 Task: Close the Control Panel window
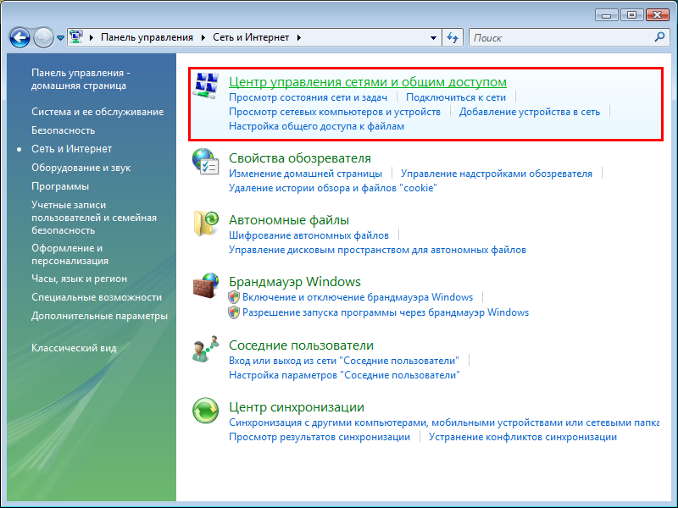click(x=658, y=15)
